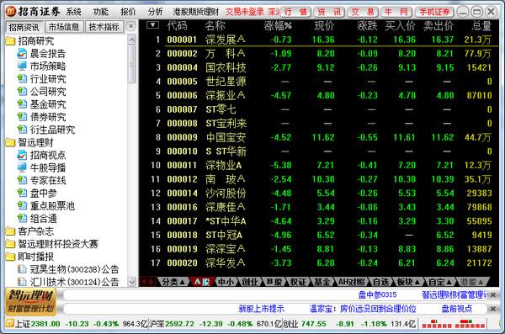Open the 招商视点 report icon
Image resolution: width=505 pixels, height=334 pixels.
(x=22, y=155)
